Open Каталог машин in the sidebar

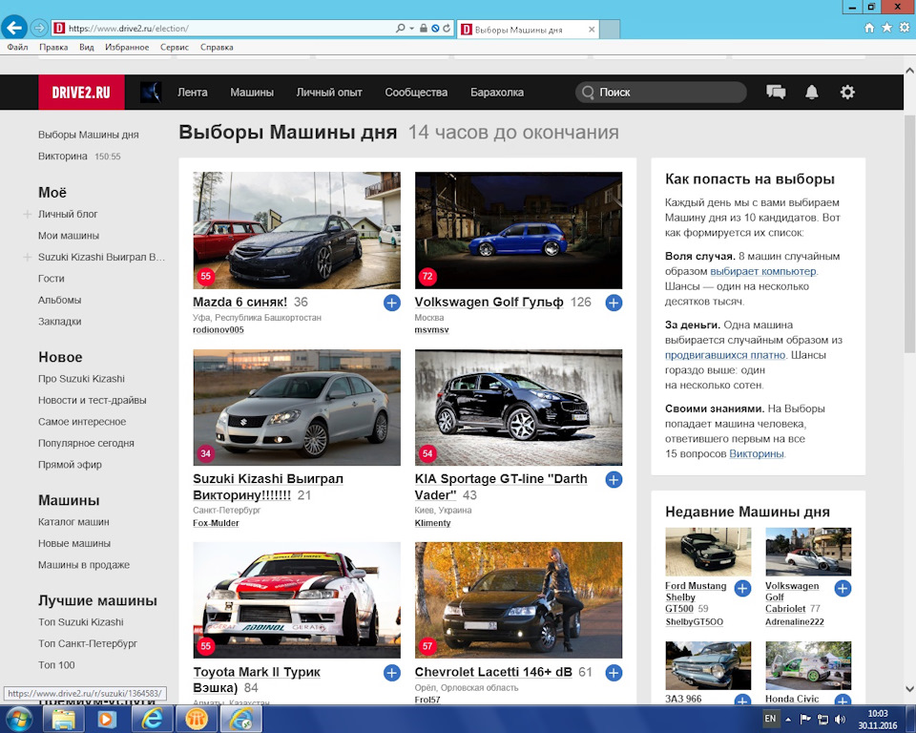point(73,522)
